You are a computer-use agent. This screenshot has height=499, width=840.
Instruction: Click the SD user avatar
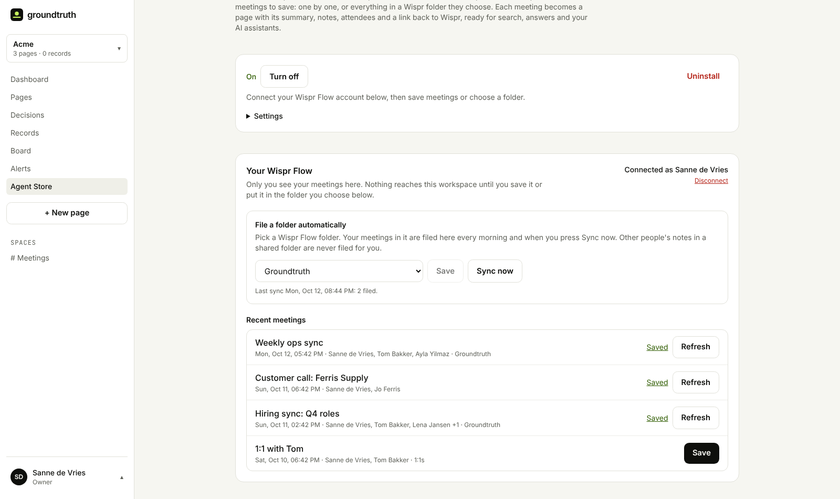19,477
